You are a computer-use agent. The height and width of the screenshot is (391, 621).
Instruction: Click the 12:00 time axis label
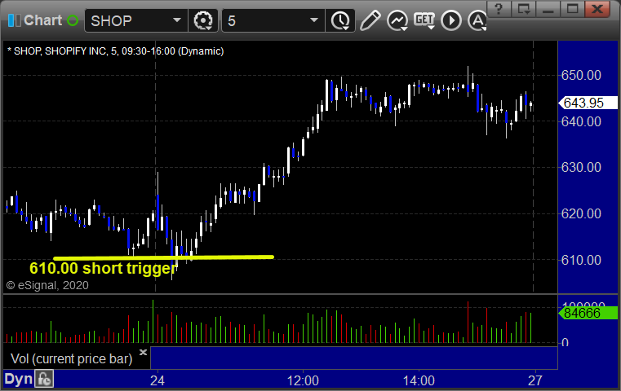[303, 380]
